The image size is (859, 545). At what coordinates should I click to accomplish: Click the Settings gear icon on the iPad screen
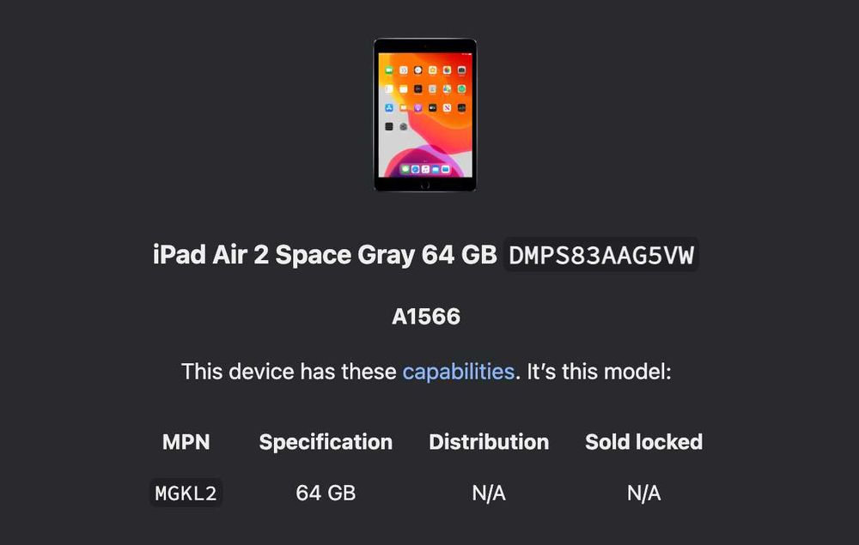pyautogui.click(x=403, y=126)
